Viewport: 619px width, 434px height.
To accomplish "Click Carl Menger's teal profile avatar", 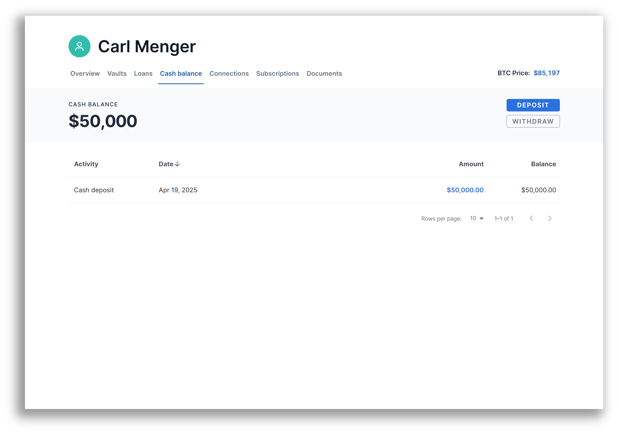I will [79, 46].
